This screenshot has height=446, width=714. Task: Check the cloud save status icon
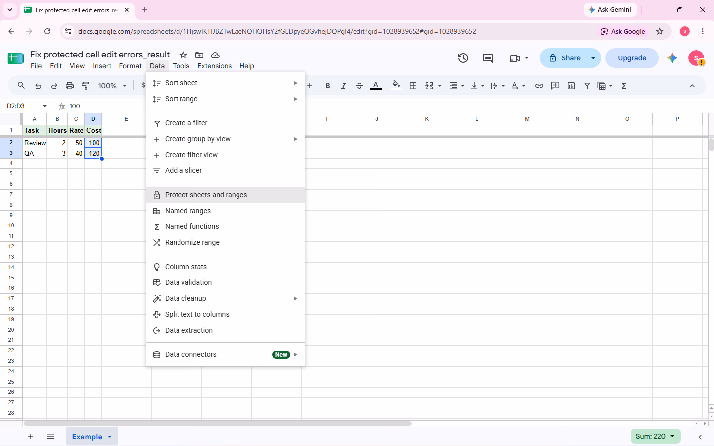(x=215, y=55)
